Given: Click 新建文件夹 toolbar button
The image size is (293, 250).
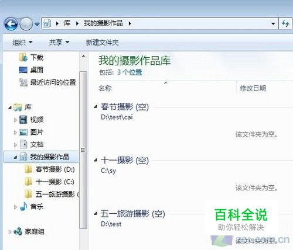Looking at the screenshot, I should point(103,43).
